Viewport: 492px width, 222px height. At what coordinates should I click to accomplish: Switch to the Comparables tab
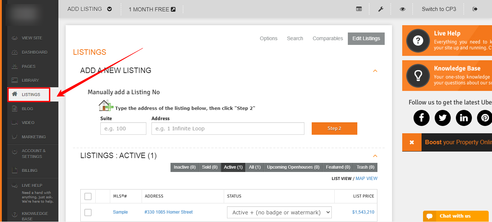click(x=328, y=38)
